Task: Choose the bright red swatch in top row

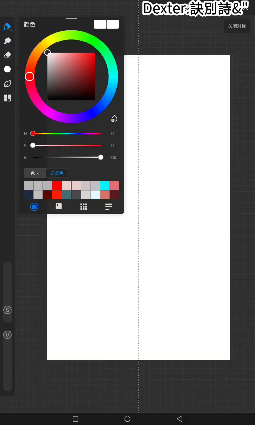Action: pos(57,185)
